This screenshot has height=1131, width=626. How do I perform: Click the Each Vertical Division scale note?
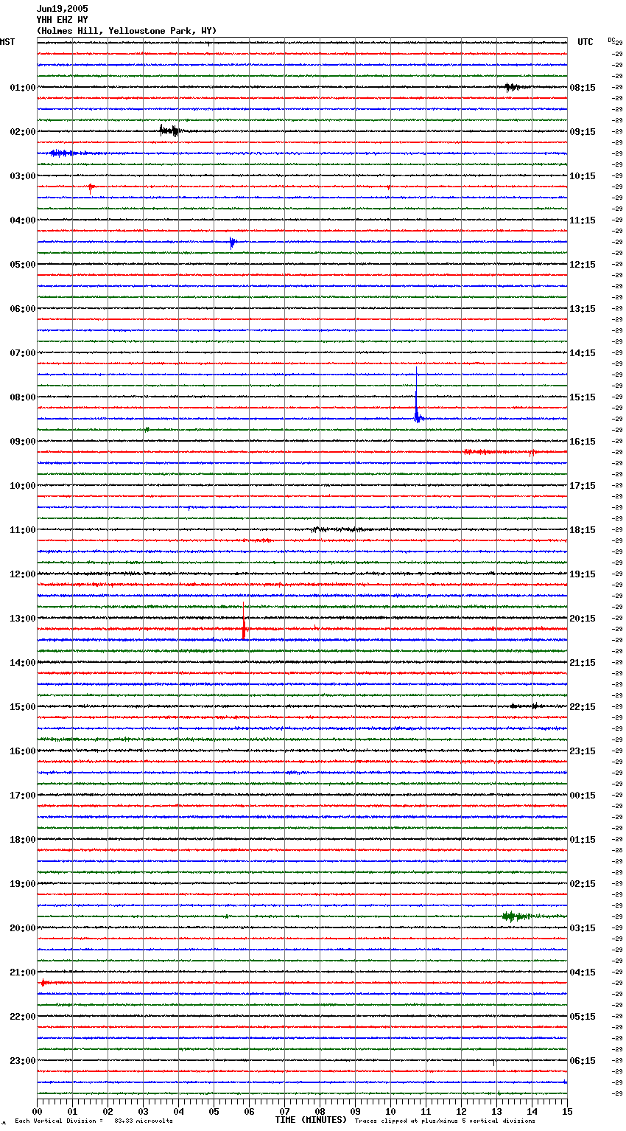94,1121
